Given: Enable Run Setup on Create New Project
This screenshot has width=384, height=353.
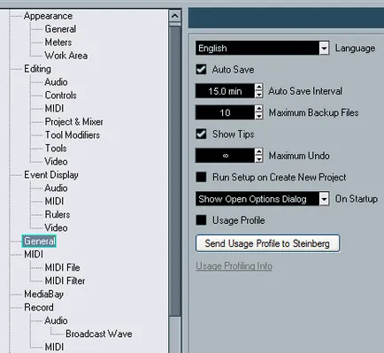Looking at the screenshot, I should point(201,177).
